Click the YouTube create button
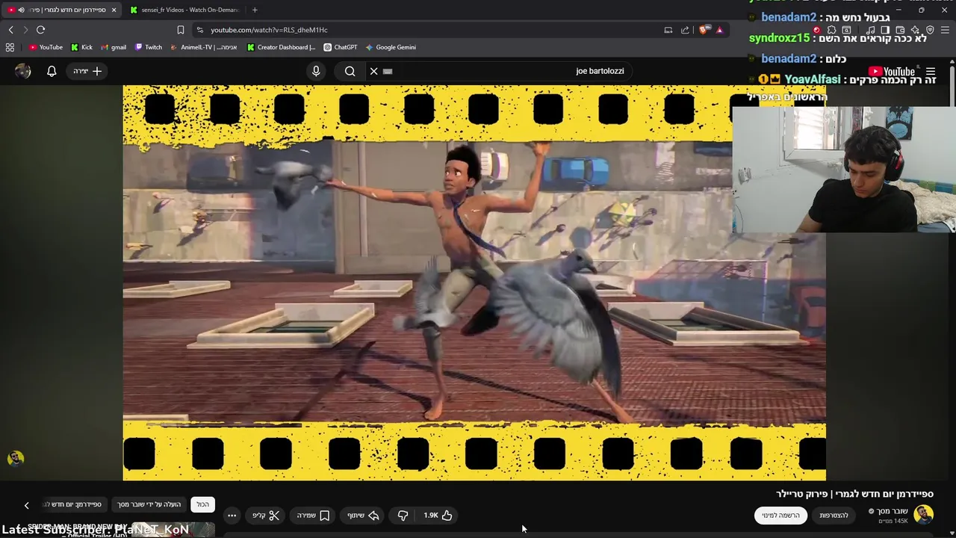 (87, 71)
